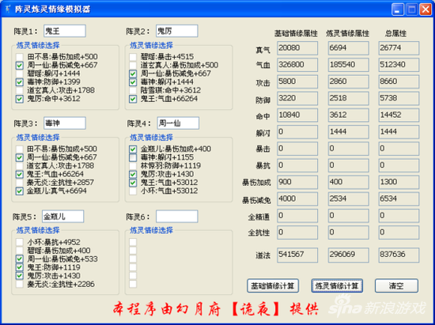Image resolution: width=435 pixels, height=325 pixels.
Task: Check 碧瑶:暴击+4515 under 阵灵2
Action: tap(133, 57)
